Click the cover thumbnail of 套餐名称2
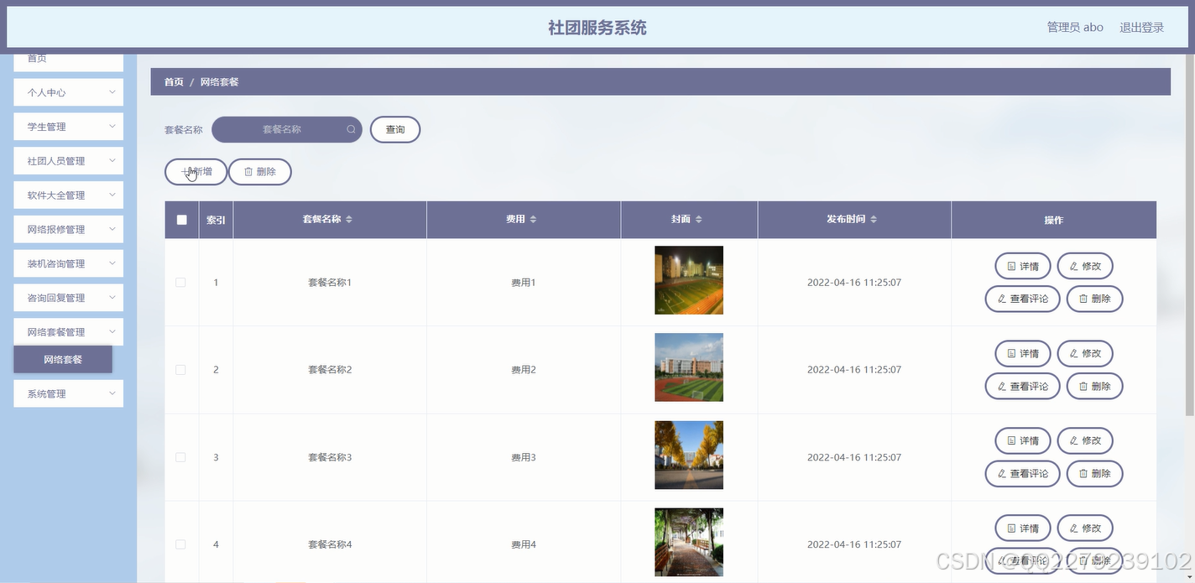 (688, 367)
